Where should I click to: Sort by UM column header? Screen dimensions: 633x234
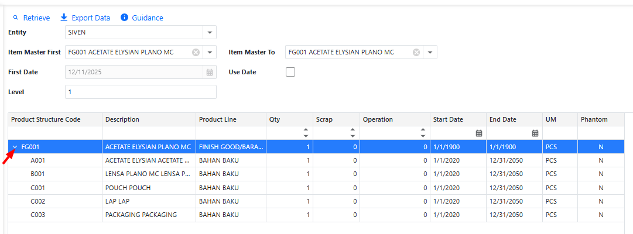[560, 119]
